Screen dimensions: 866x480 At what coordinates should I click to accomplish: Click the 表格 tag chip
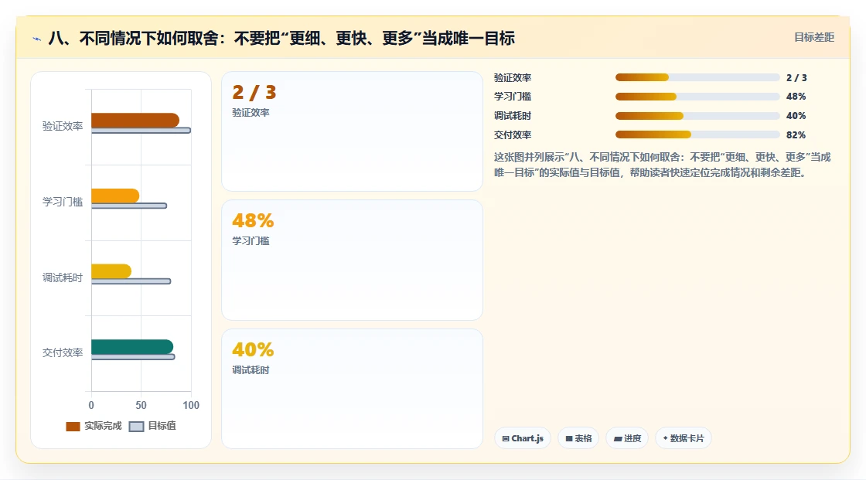point(578,438)
